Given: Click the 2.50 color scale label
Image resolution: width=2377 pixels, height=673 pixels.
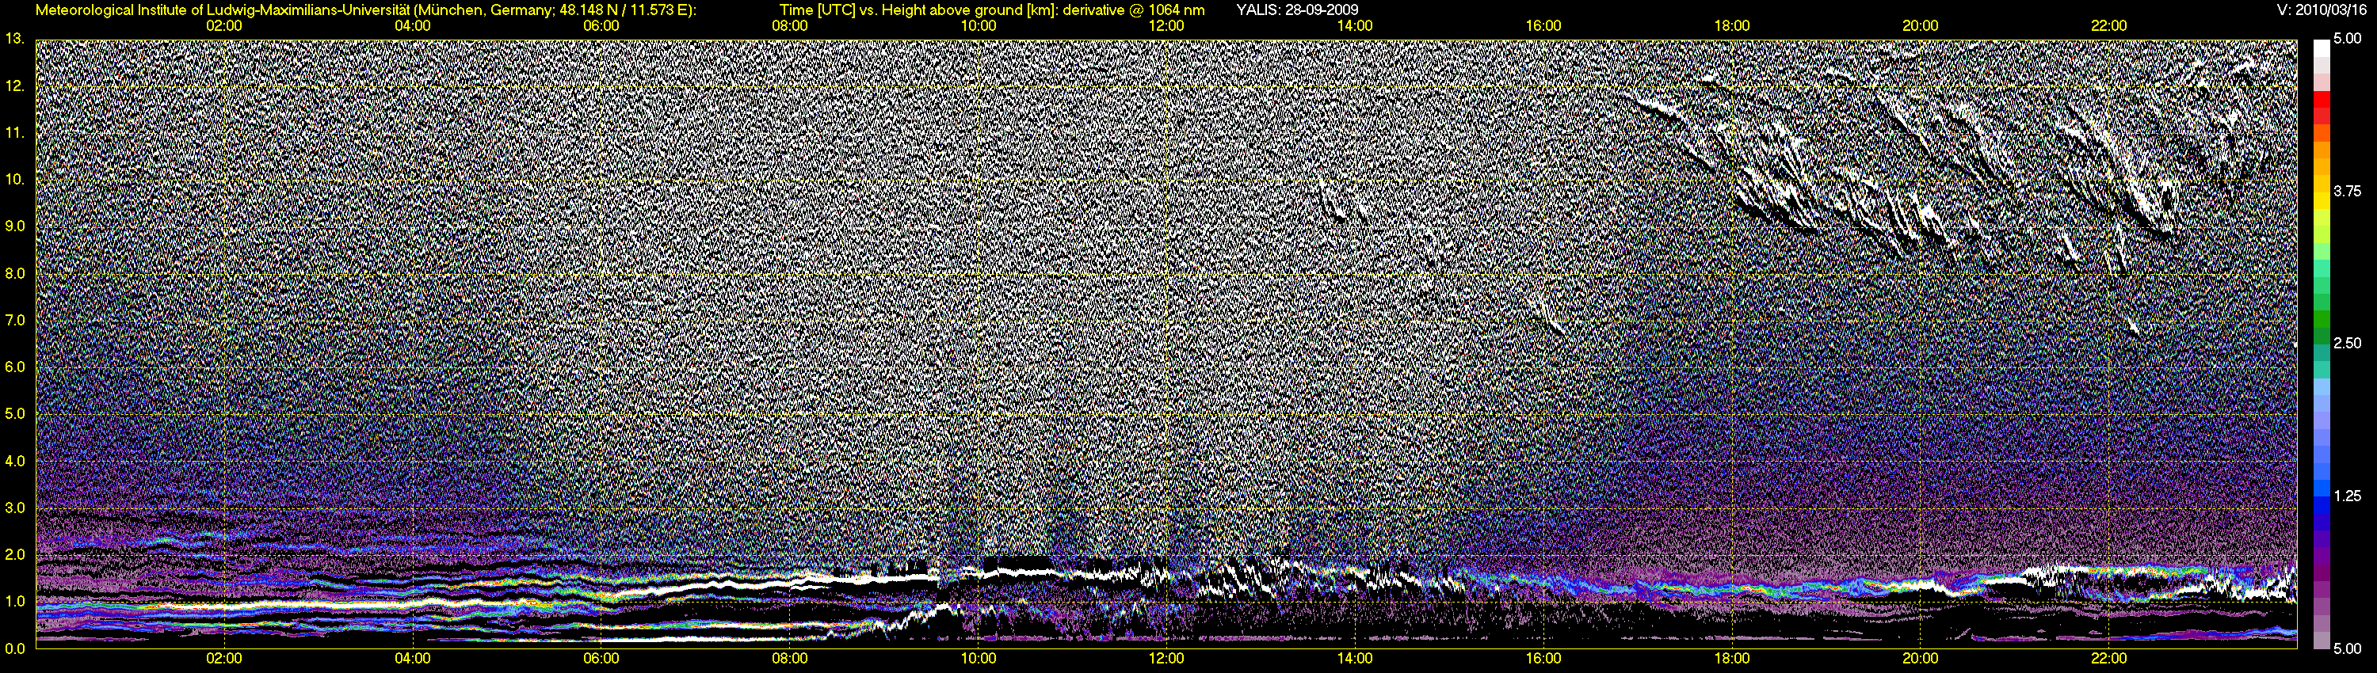Looking at the screenshot, I should [2348, 343].
